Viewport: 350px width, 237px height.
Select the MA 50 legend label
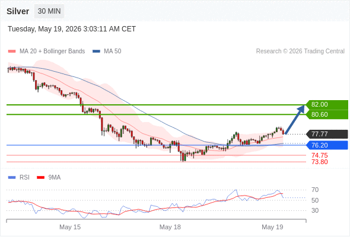(113, 52)
